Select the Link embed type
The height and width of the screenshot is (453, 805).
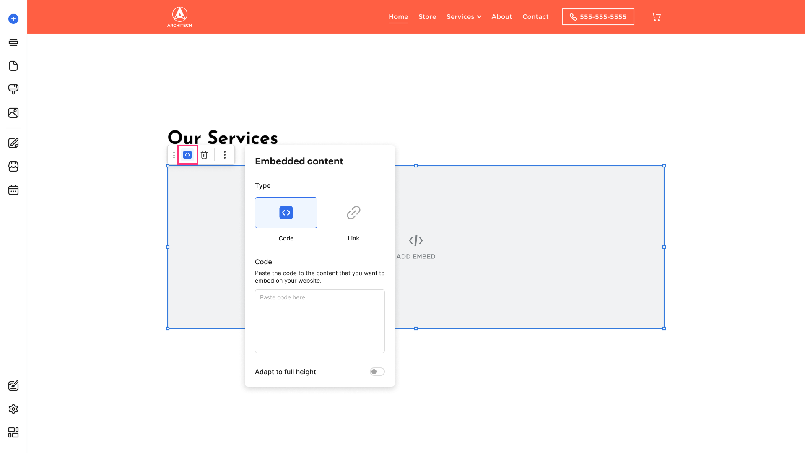click(353, 213)
